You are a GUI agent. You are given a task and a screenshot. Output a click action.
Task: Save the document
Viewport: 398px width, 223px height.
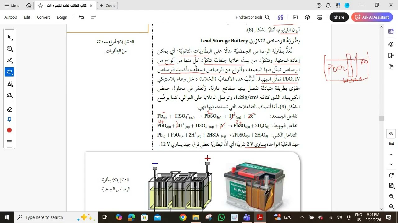tap(295, 17)
